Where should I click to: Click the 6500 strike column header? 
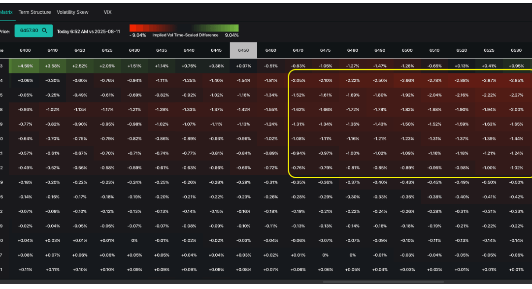(x=407, y=50)
